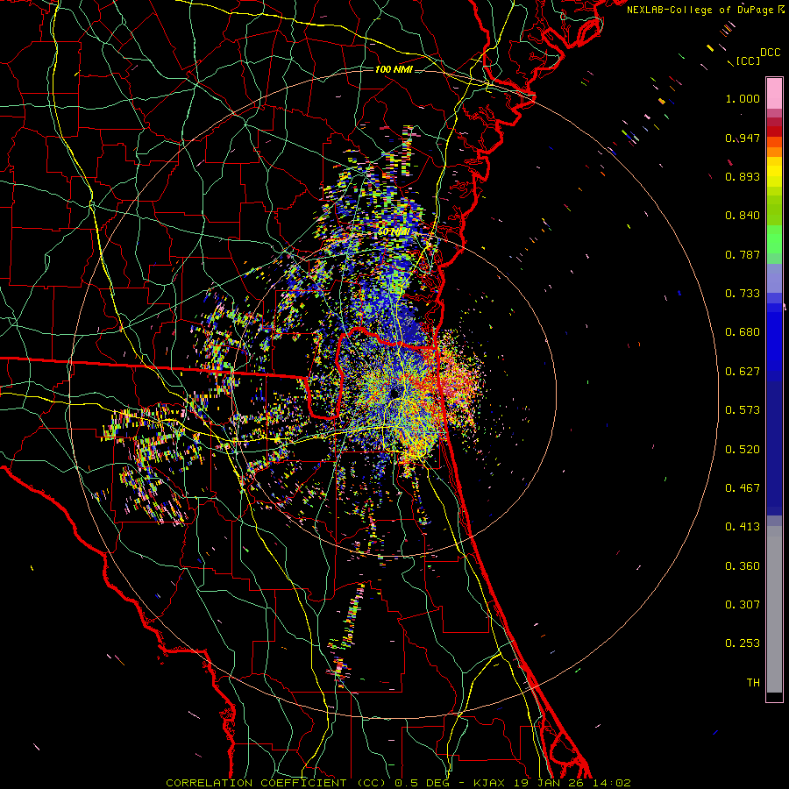Select the 0.307 legend value
The image size is (789, 789).
click(743, 605)
